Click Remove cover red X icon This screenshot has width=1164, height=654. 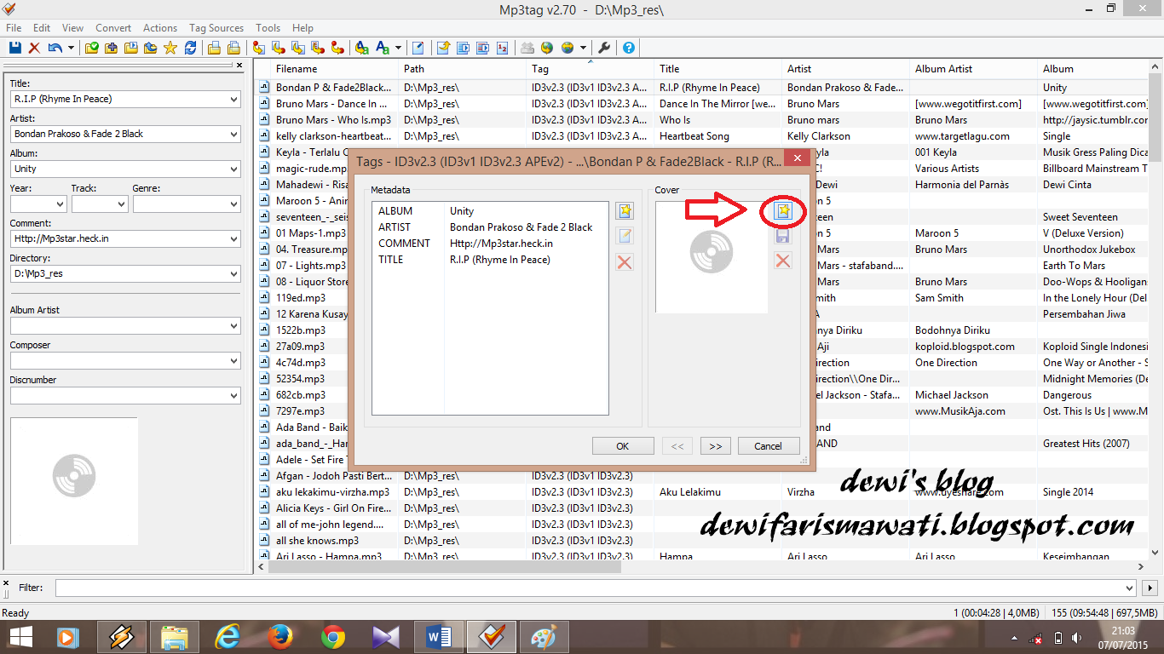[x=782, y=260]
